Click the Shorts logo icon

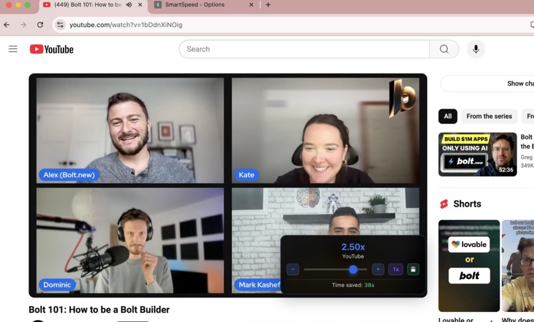[x=444, y=204]
